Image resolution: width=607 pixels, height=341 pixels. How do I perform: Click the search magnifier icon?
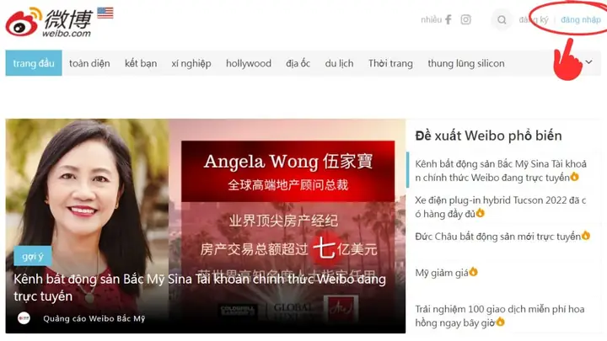click(x=502, y=19)
